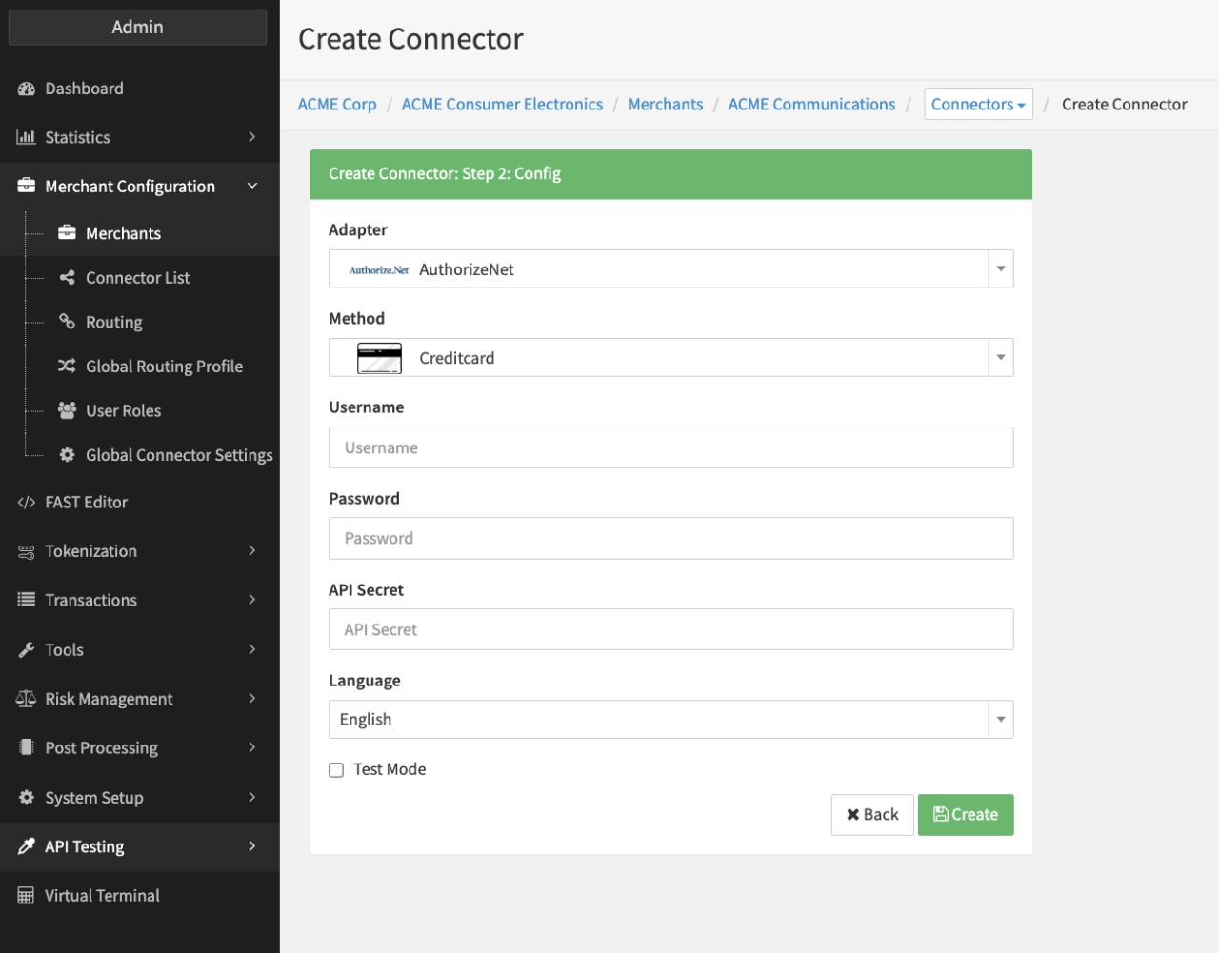1219x953 pixels.
Task: Open the FAST Editor menu item
Action: pyautogui.click(x=86, y=503)
